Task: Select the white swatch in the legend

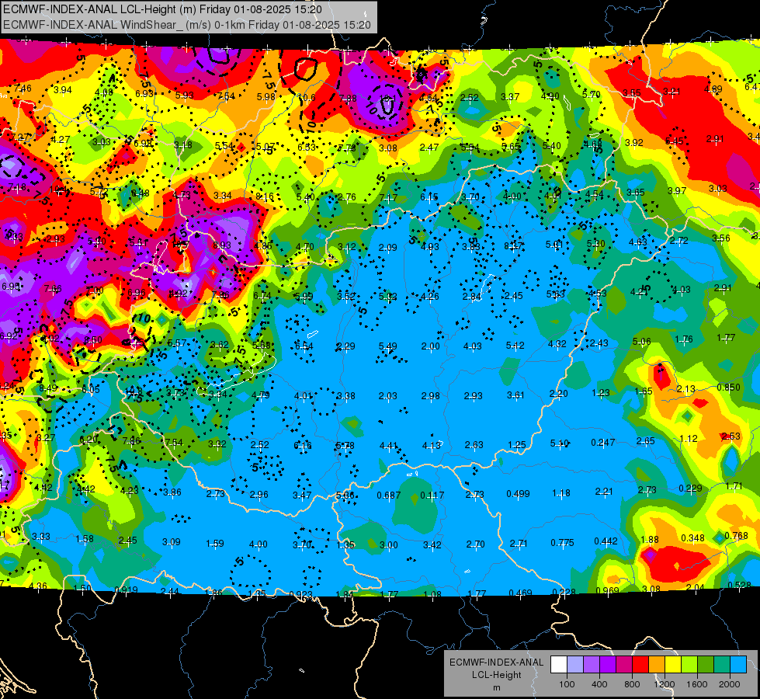Action: coord(559,665)
